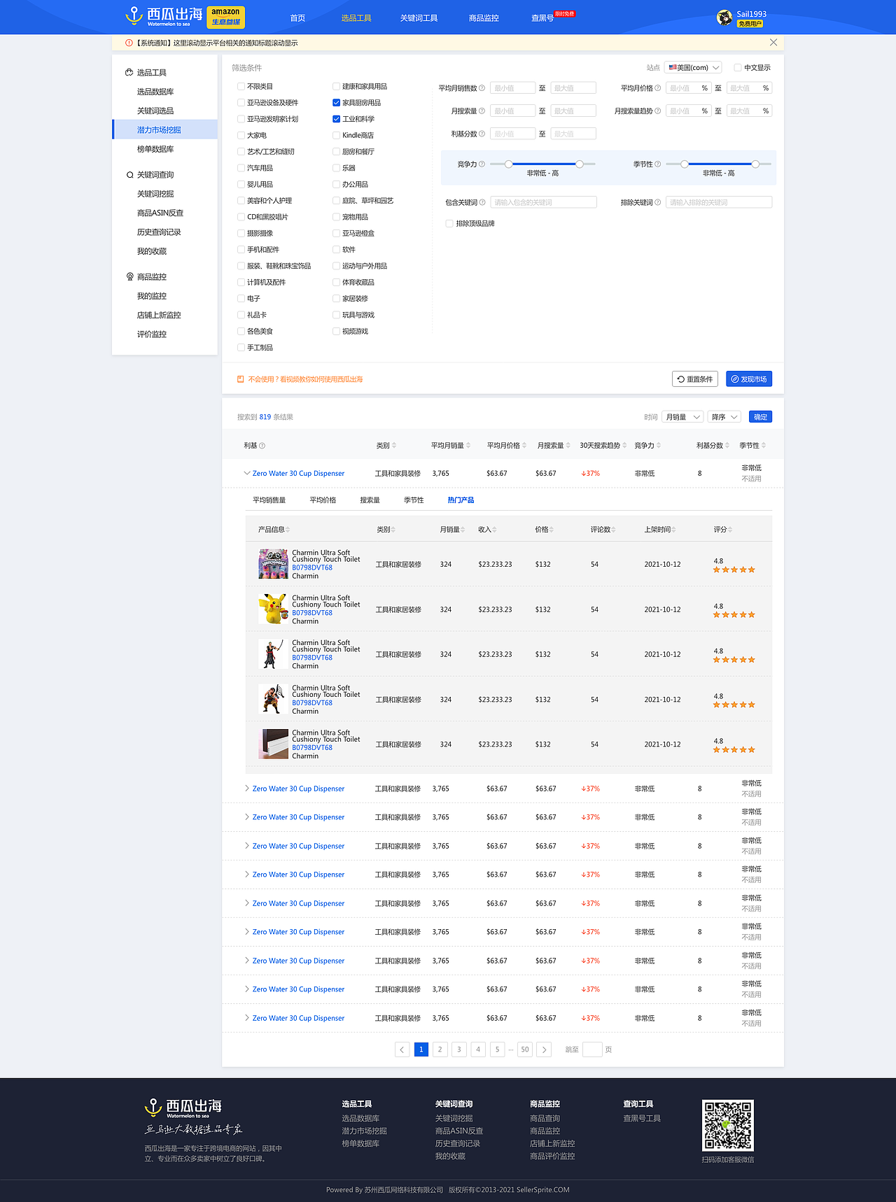The width and height of the screenshot is (896, 1202).
Task: Click the video tutorial icon before 不会使用
Action: pyautogui.click(x=241, y=379)
